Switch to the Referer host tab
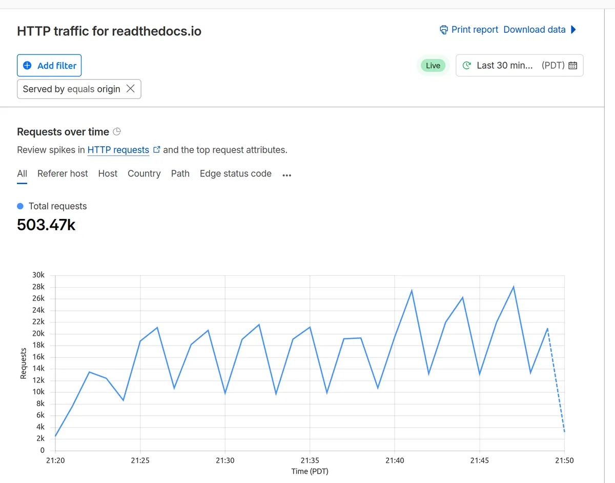Screen dimensions: 615x483 tap(63, 174)
